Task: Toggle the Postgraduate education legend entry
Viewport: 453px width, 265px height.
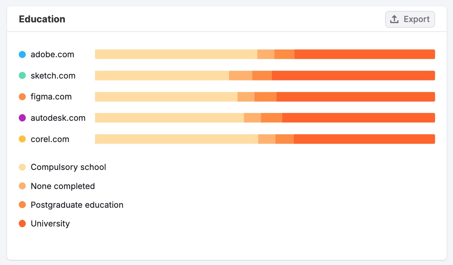Action: tap(77, 205)
